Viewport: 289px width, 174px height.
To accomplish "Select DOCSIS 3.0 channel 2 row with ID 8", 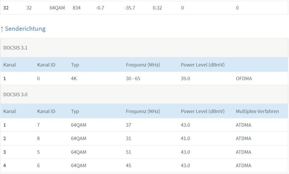I will click(x=144, y=138).
